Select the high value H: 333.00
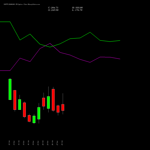Viewport: 150px width, 150px height. (x=77, y=8)
